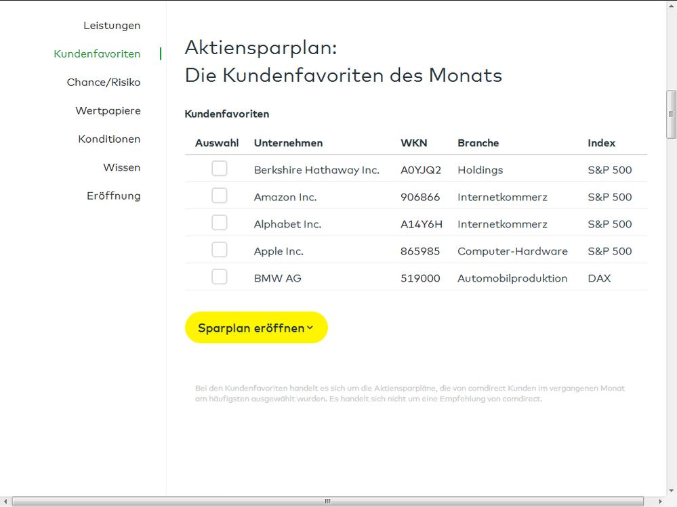Navigate to Chance/Risiko
The height and width of the screenshot is (507, 677).
point(103,82)
